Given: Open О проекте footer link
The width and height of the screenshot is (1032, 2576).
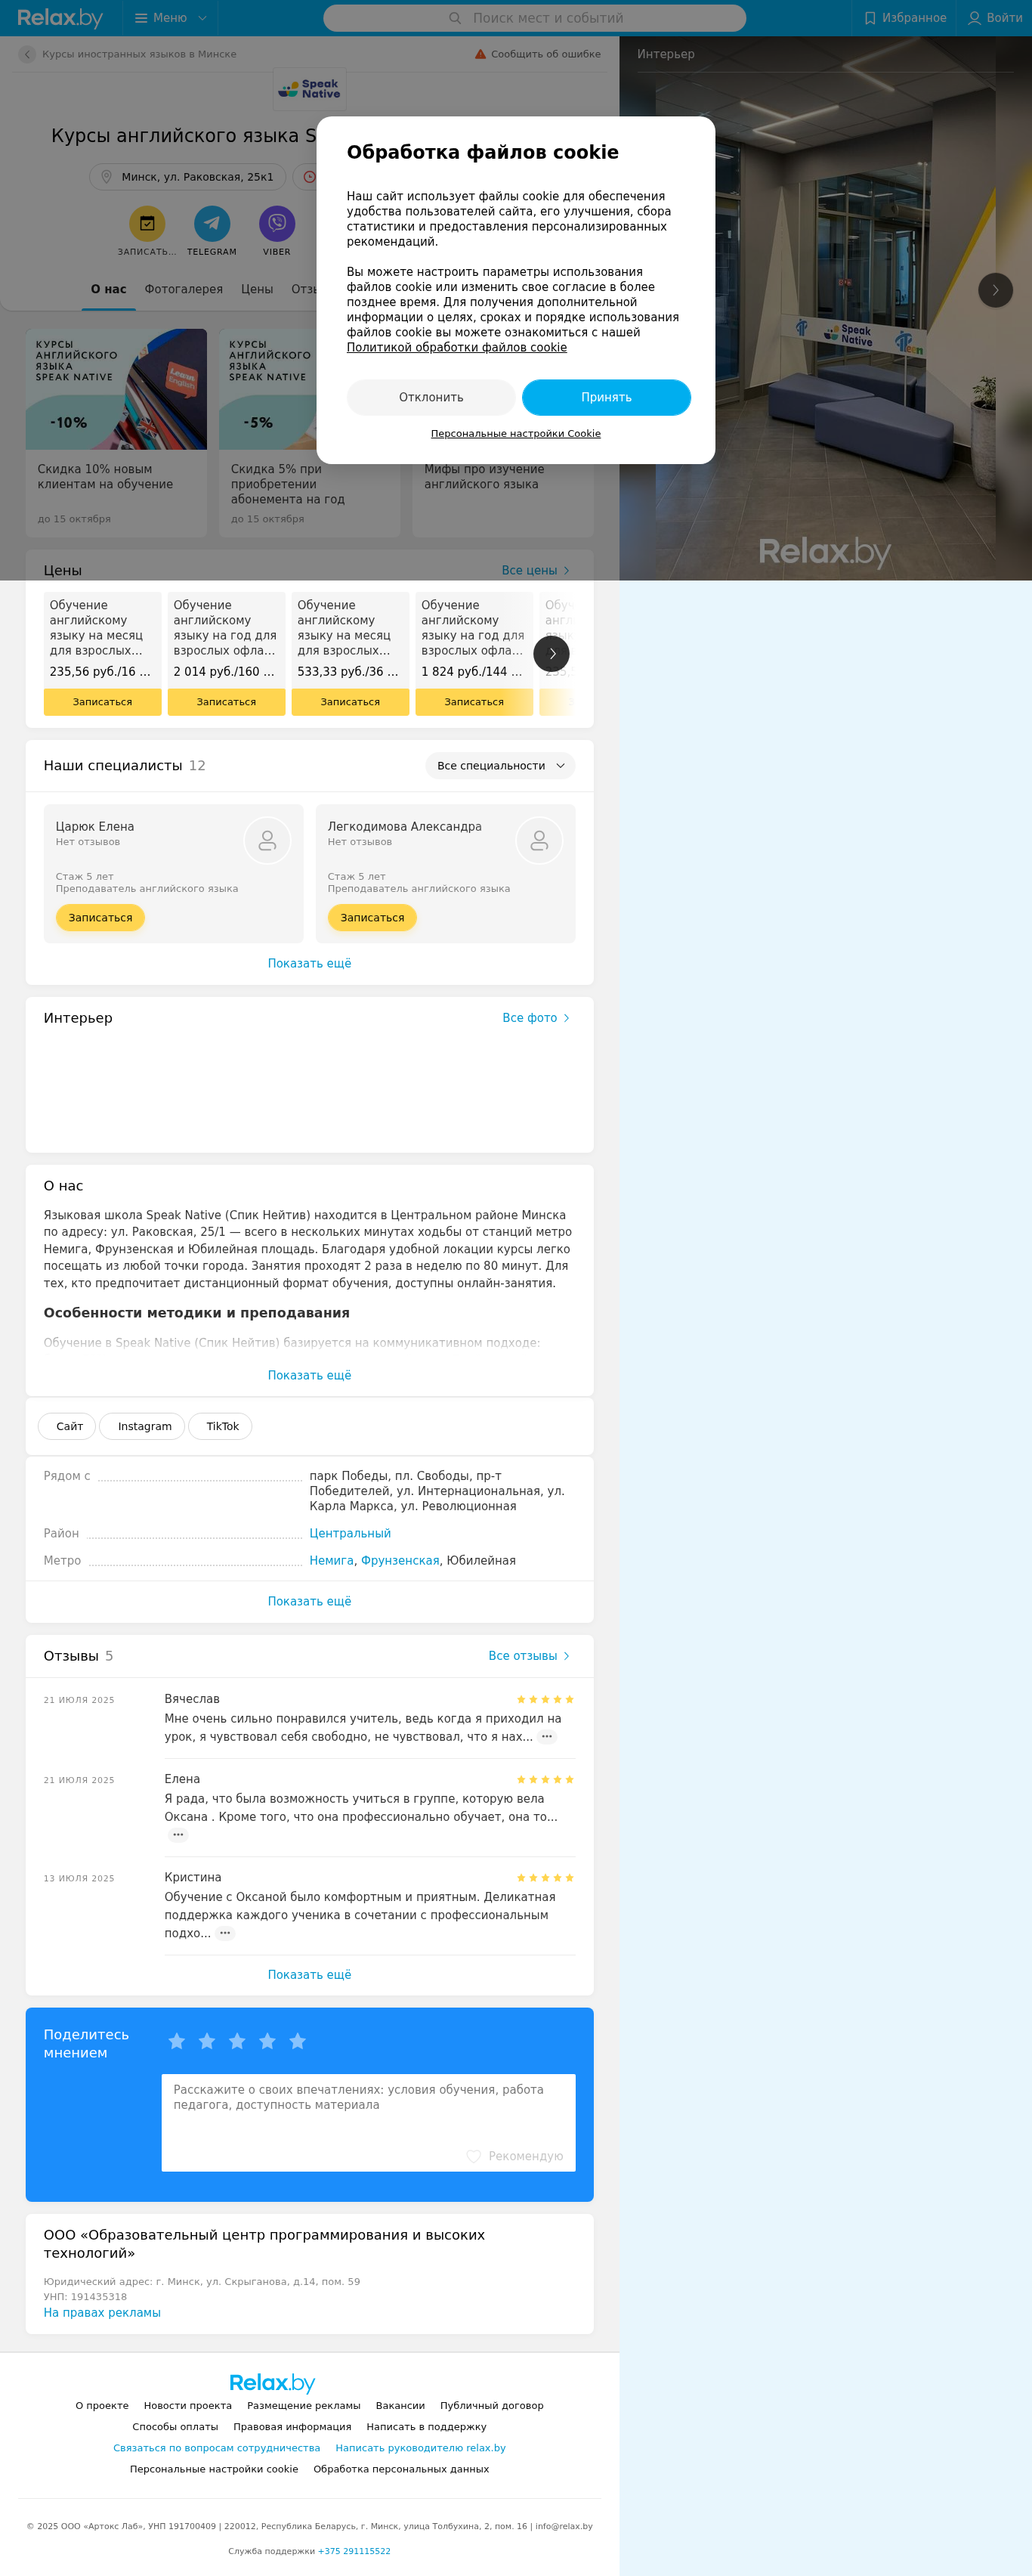Looking at the screenshot, I should coord(102,2406).
